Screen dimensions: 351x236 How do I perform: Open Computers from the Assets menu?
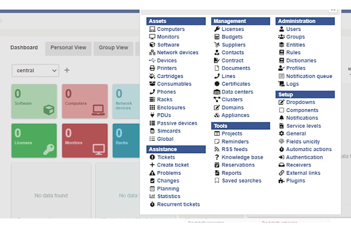pos(170,29)
